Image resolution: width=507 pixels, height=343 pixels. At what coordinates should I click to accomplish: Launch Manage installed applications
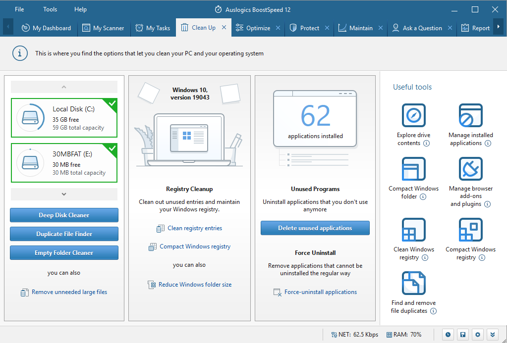click(x=470, y=115)
